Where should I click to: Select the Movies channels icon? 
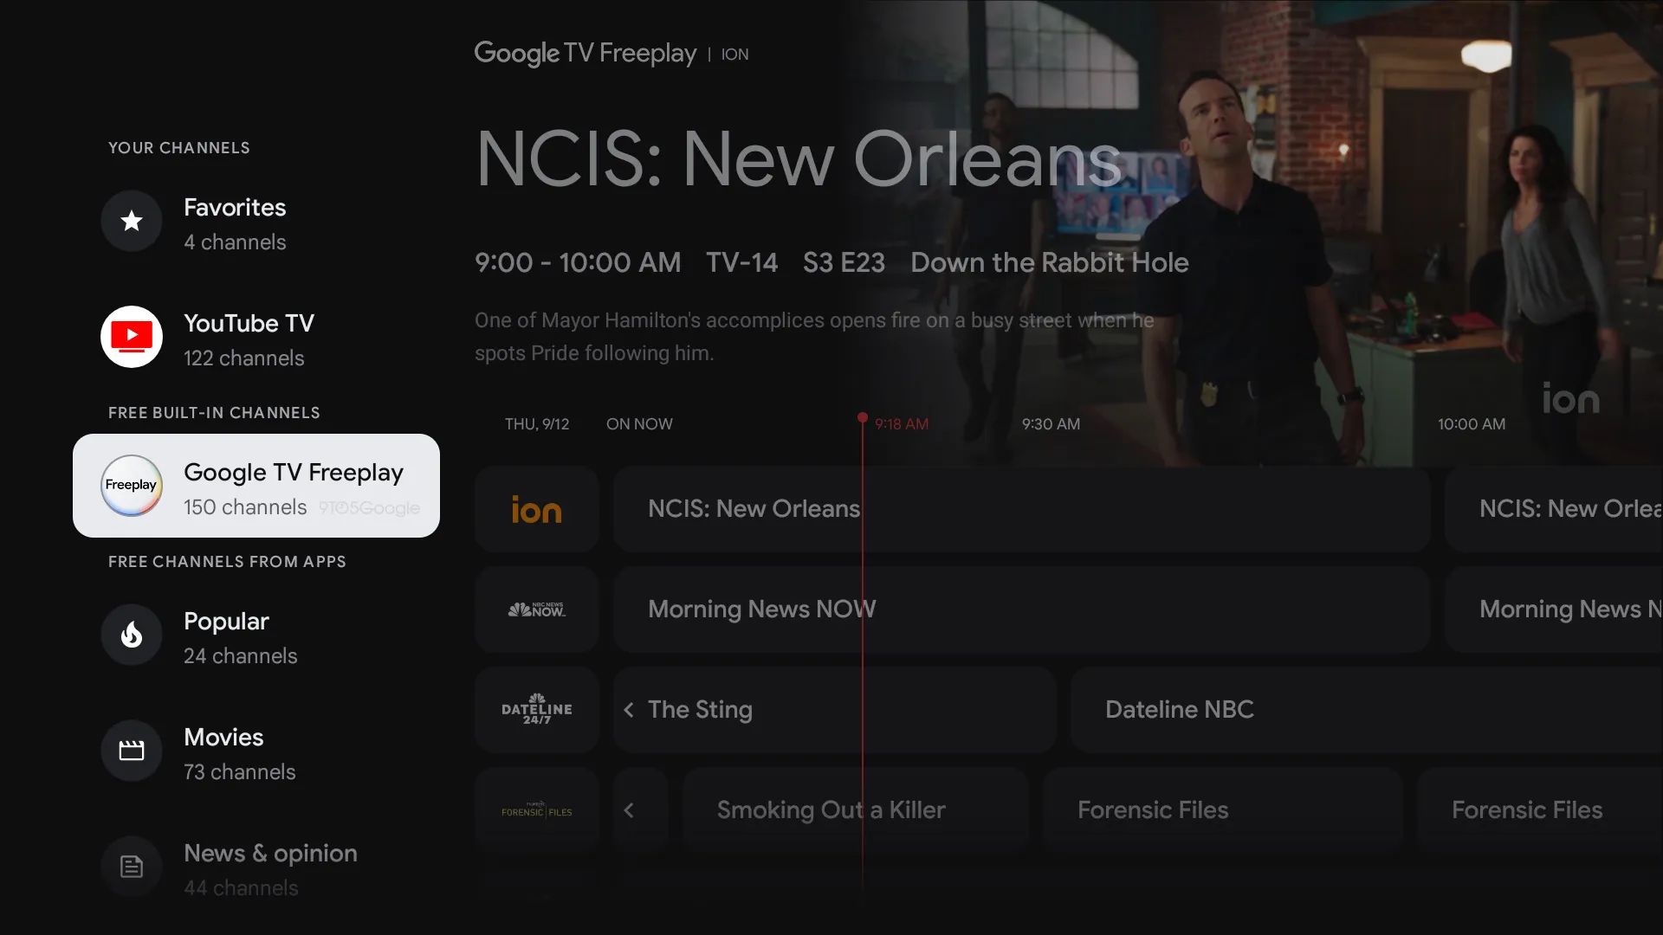point(132,750)
